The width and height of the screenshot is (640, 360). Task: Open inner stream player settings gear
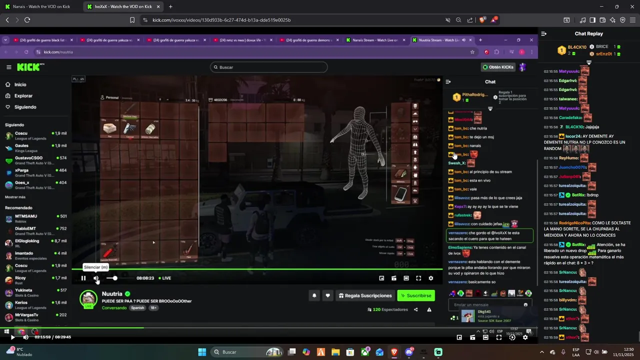(431, 278)
